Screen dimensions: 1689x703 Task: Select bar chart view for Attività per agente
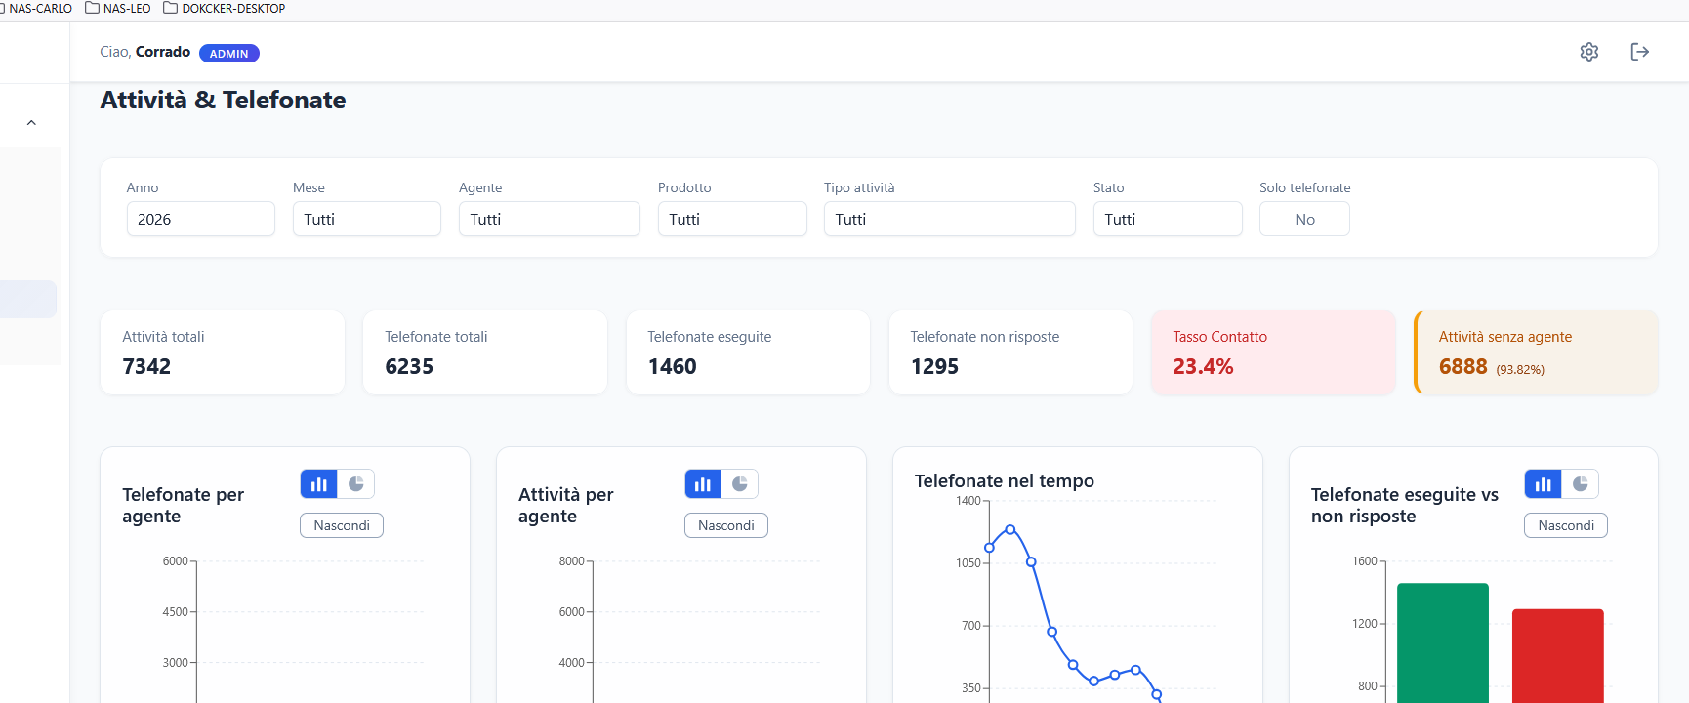pos(703,484)
